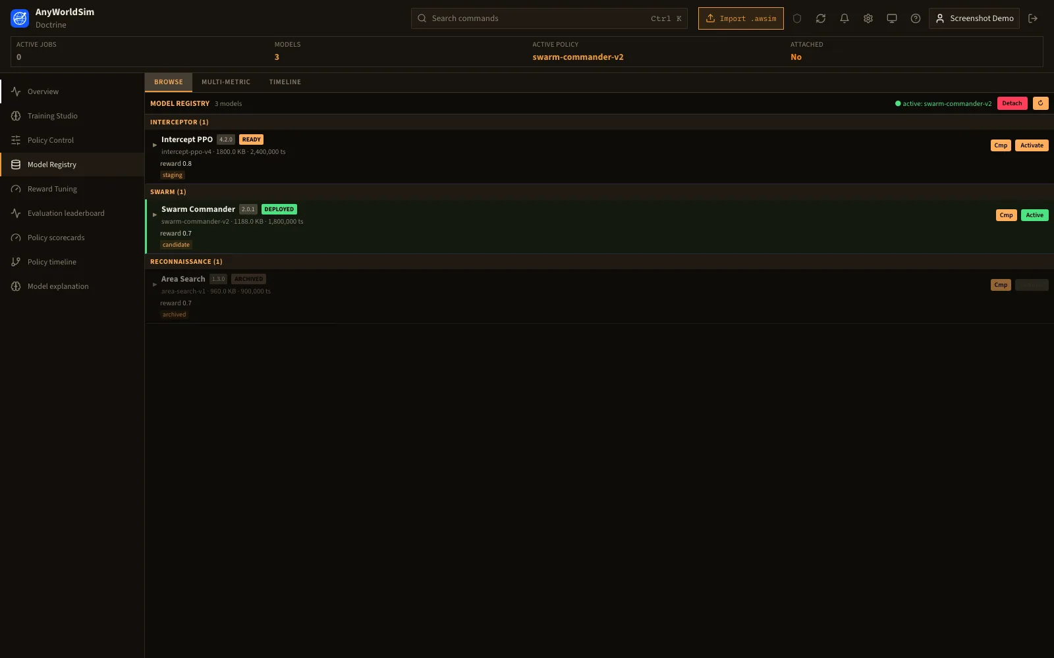Click Cmp for Swarm Commander

click(1007, 215)
